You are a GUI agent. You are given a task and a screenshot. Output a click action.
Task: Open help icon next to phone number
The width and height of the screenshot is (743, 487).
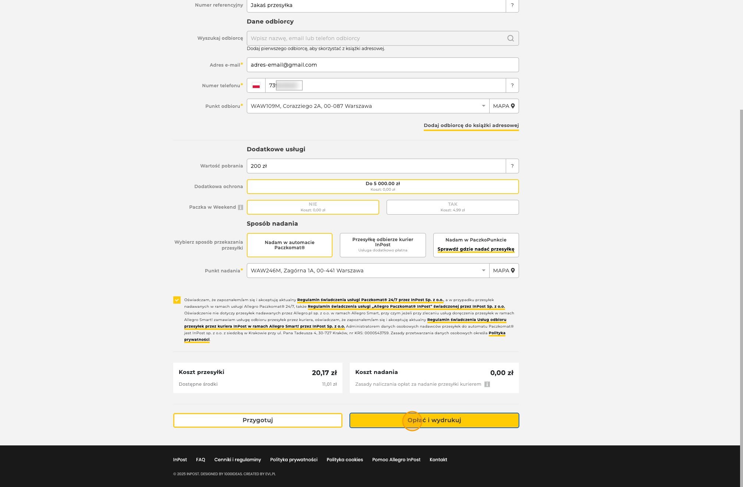pos(512,85)
